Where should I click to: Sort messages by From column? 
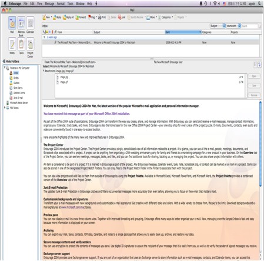pyautogui.click(x=75, y=32)
